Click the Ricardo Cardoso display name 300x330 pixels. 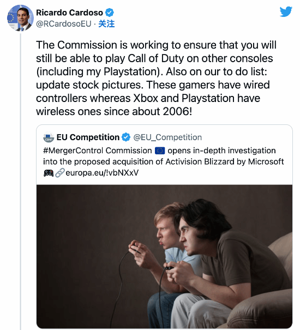[x=69, y=13]
